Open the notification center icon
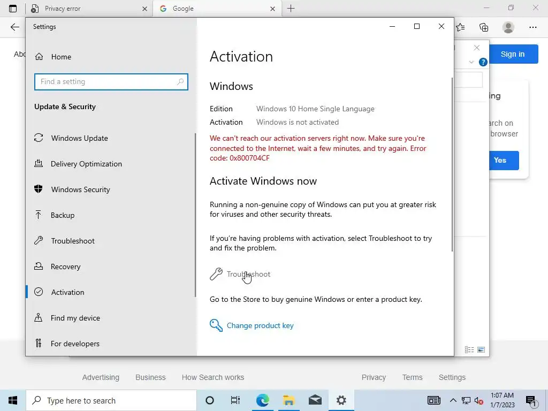The height and width of the screenshot is (411, 548). tap(531, 401)
